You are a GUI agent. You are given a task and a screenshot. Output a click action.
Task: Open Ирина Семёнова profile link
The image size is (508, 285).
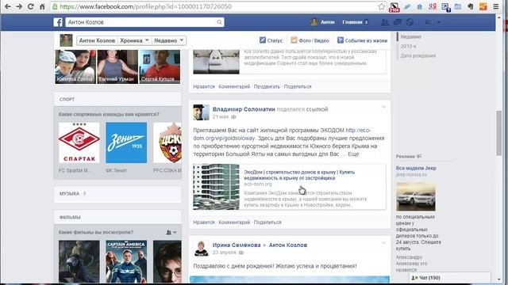point(237,245)
